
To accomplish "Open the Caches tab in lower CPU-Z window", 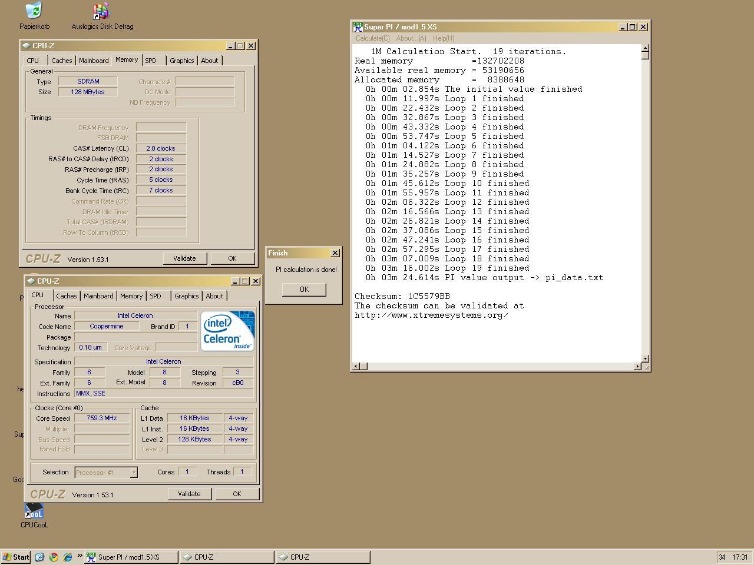I will coord(67,296).
